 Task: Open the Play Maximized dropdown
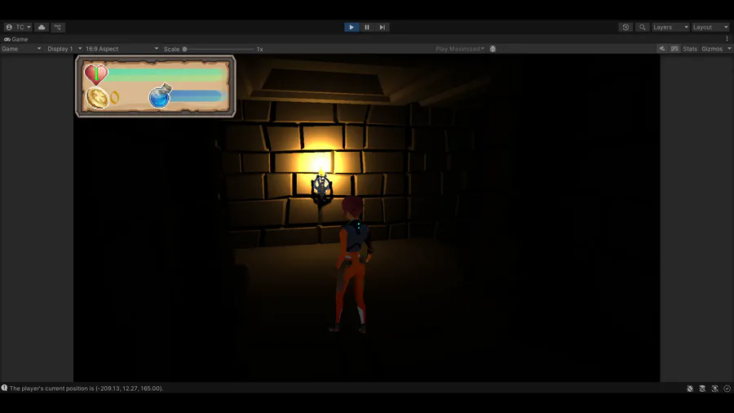(x=460, y=49)
